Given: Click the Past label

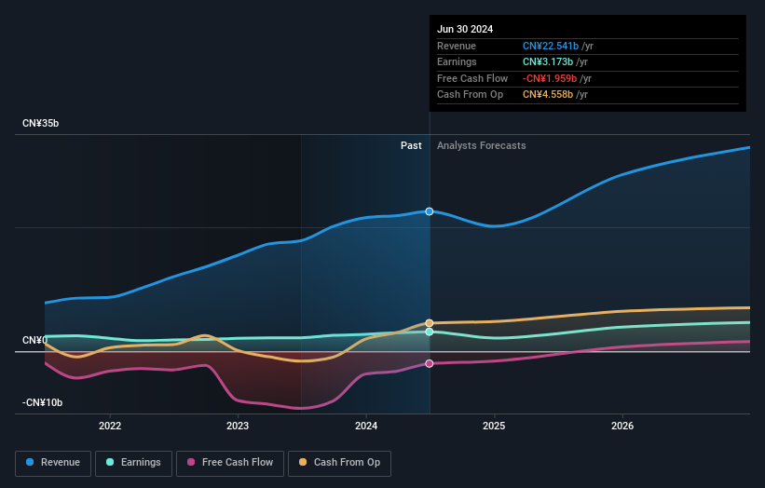Looking at the screenshot, I should point(411,146).
